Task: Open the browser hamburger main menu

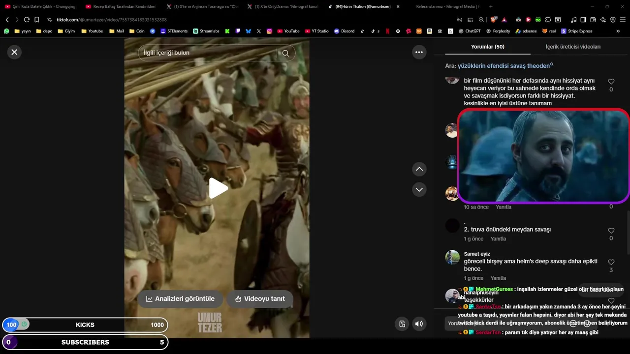Action: (x=622, y=20)
